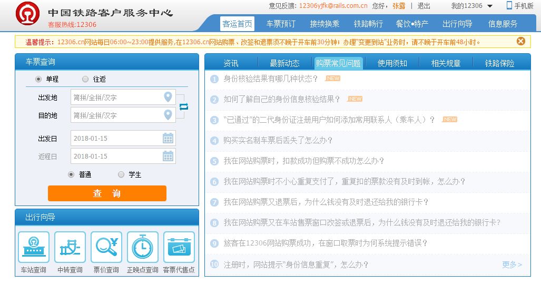Screen dimensions: 541x284
Task: Open question 购买实名制车票后丢失了怎么办
Action: coord(278,141)
